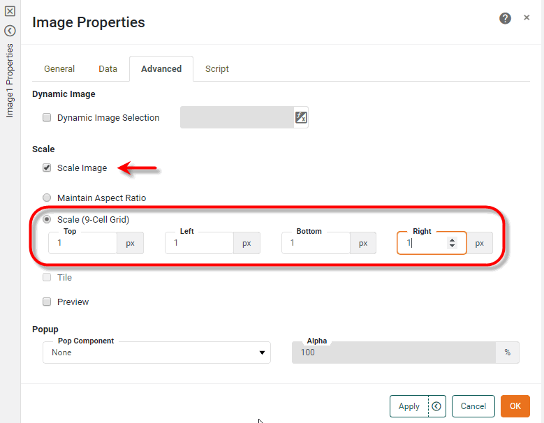Click the formula expression icon for dynamic image

(x=301, y=117)
